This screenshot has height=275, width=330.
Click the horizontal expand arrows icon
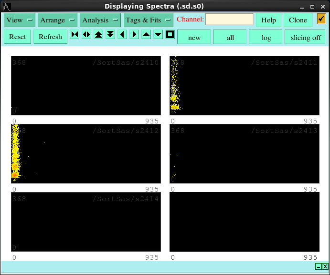86,34
